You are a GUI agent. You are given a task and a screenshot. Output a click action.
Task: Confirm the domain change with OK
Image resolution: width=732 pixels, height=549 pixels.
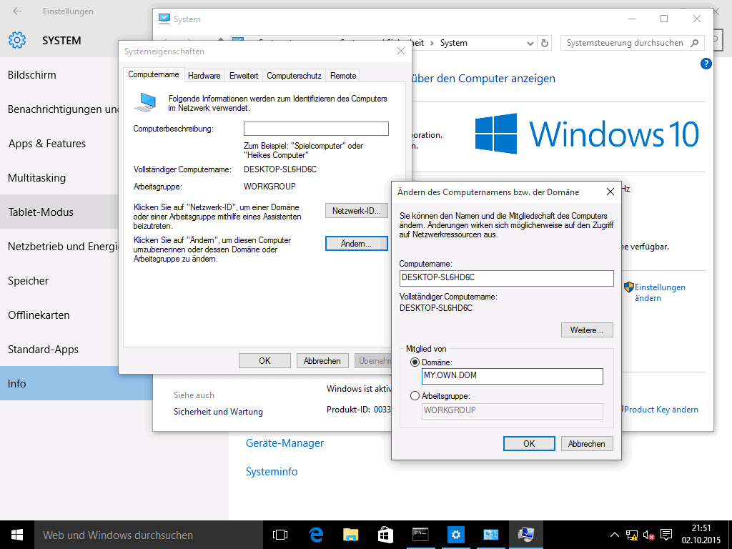[x=529, y=443]
